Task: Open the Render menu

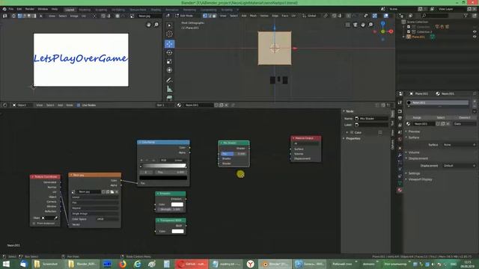Action: click(30, 9)
